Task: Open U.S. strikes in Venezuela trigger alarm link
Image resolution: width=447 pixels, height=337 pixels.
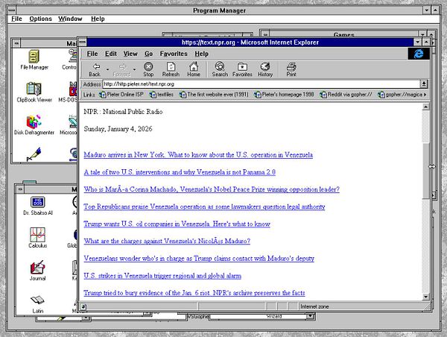Action: click(162, 276)
